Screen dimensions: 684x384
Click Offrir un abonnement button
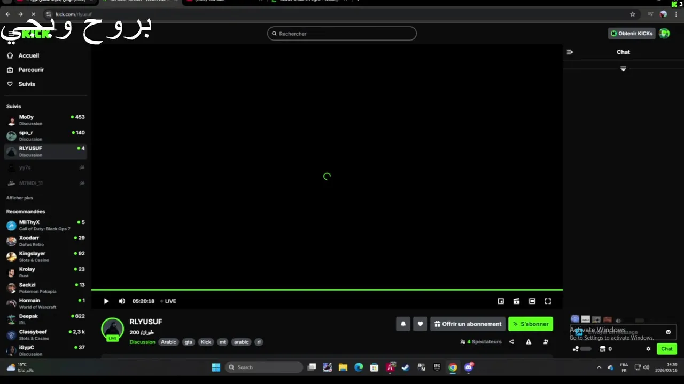pyautogui.click(x=468, y=324)
